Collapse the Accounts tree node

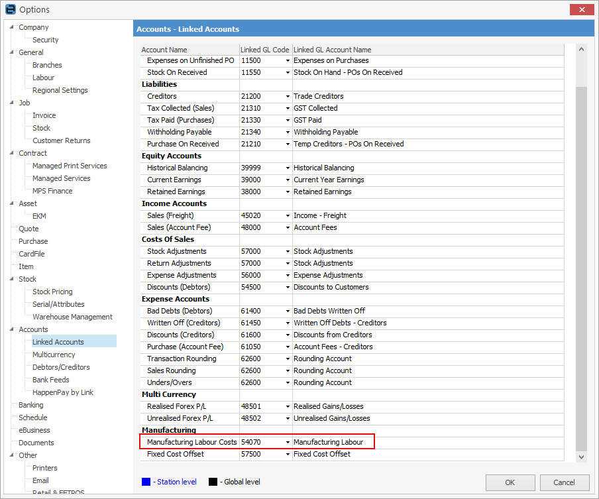(12, 329)
